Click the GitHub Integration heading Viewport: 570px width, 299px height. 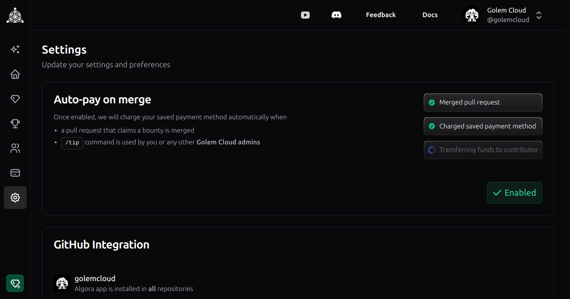(101, 244)
